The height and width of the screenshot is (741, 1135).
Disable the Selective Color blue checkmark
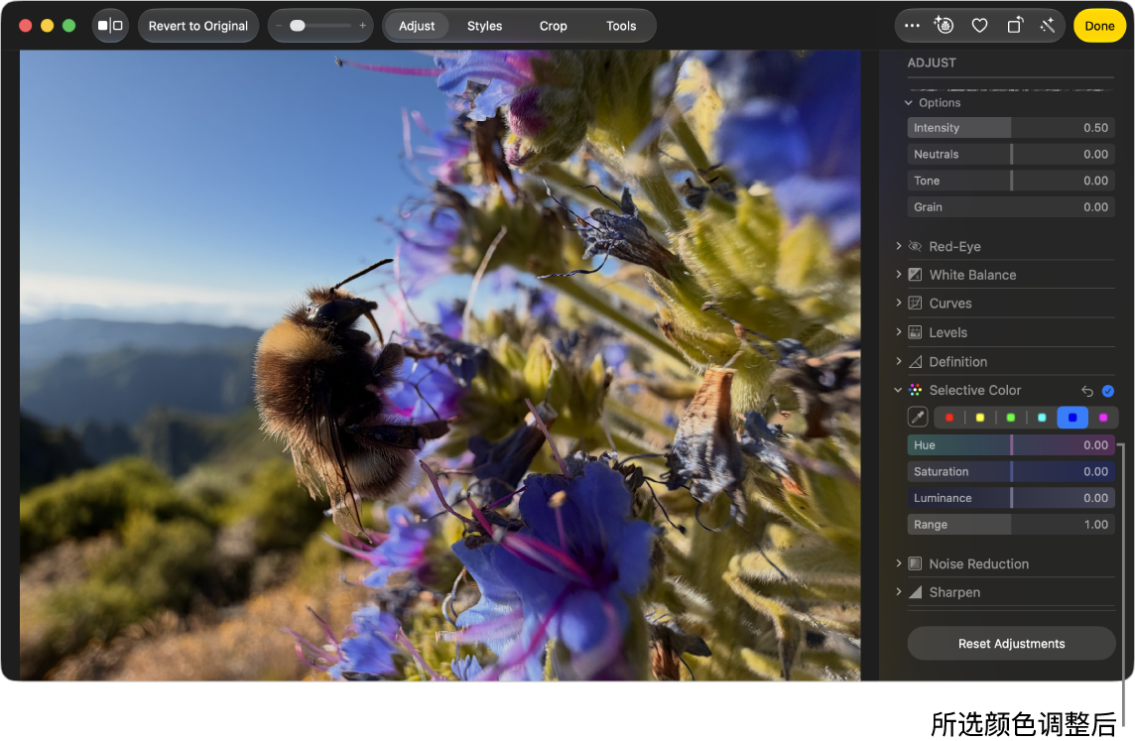(1107, 391)
